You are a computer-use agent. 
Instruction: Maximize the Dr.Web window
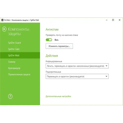pyautogui.click(x=113, y=20)
